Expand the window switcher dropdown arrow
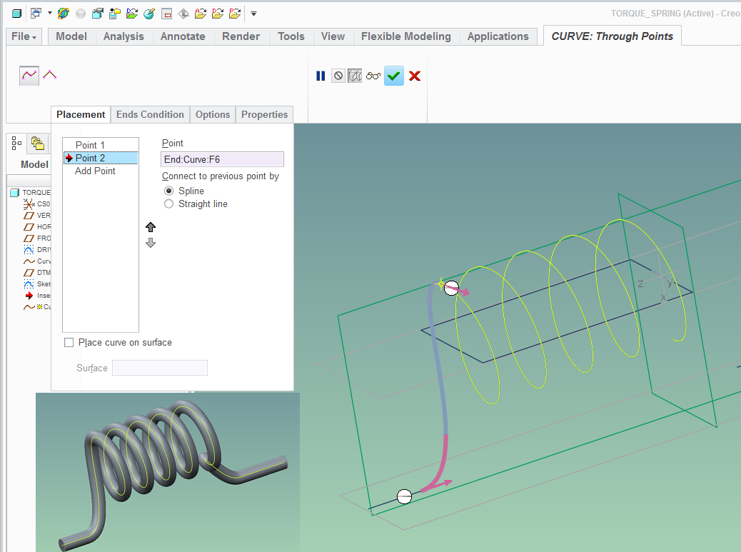This screenshot has width=741, height=552. (x=50, y=14)
